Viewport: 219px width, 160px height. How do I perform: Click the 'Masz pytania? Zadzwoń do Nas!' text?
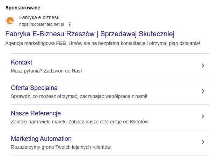coord(46,71)
